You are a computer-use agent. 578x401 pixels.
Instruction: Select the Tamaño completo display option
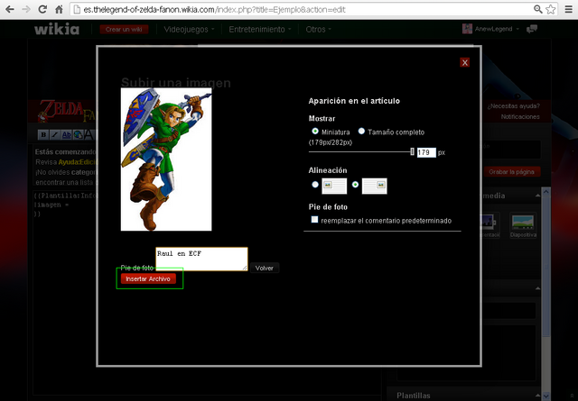(x=361, y=131)
